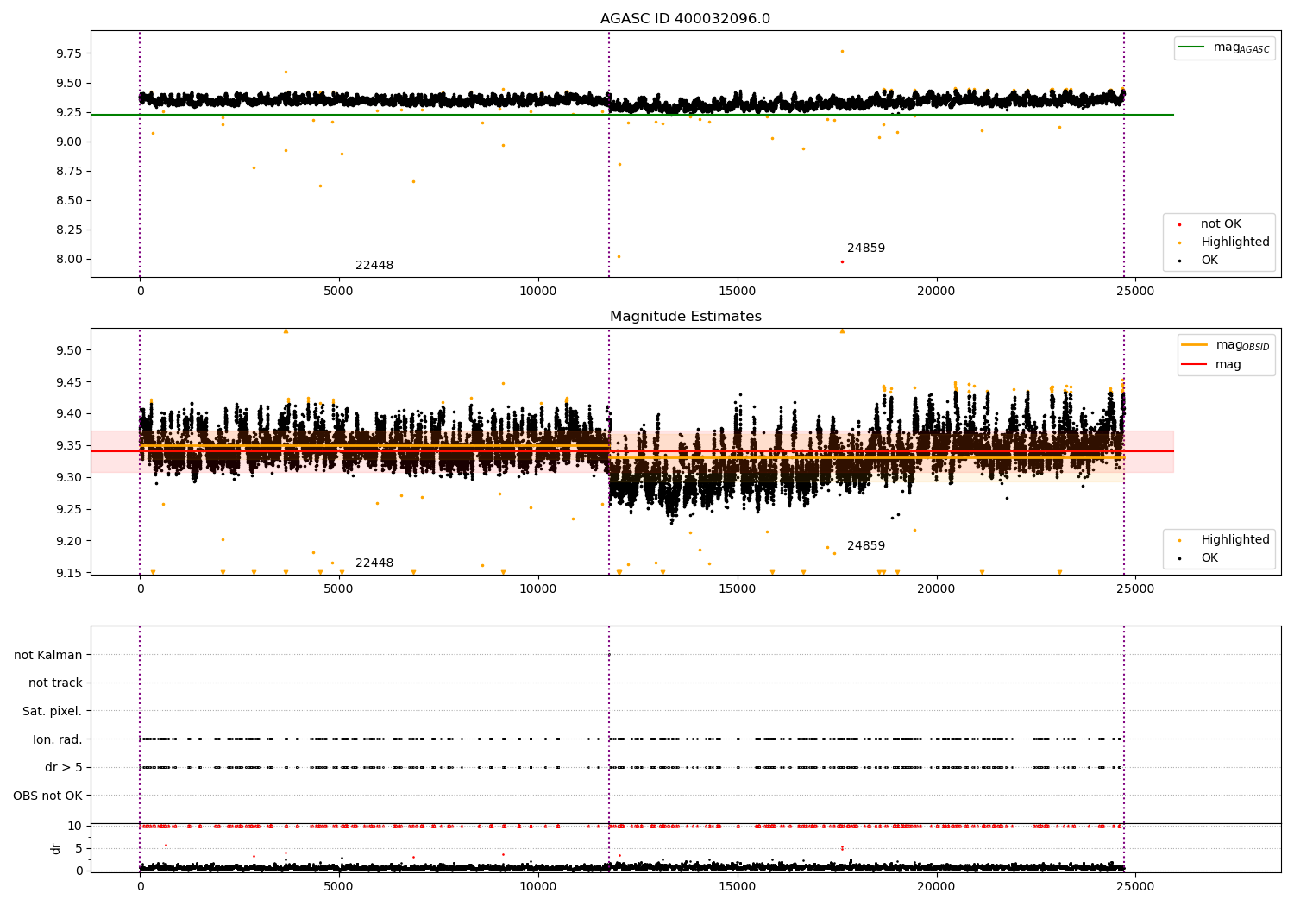The width and height of the screenshot is (1294, 906).
Task: Click the "not track" row label
Action: [x=55, y=683]
